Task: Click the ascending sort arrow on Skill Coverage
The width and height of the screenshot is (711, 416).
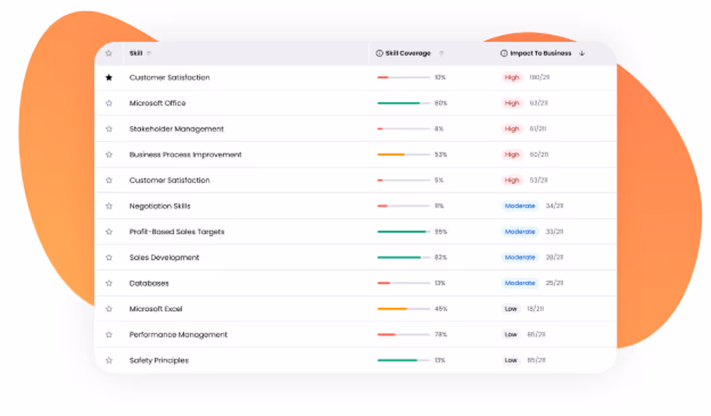Action: coord(441,54)
